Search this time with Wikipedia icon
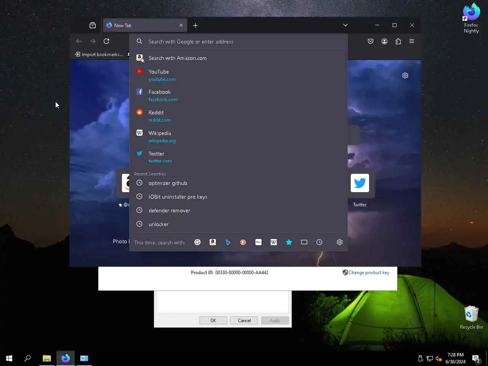Image resolution: width=488 pixels, height=366 pixels. tap(274, 242)
